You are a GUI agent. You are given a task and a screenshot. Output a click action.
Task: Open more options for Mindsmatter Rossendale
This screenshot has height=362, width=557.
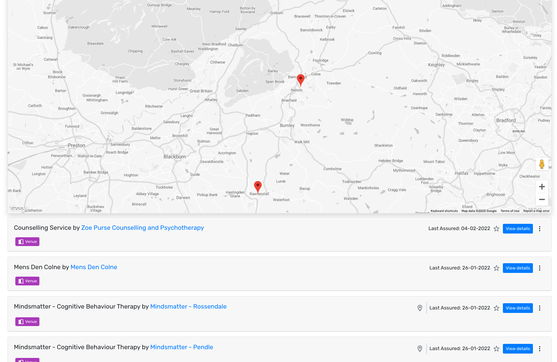tap(539, 308)
